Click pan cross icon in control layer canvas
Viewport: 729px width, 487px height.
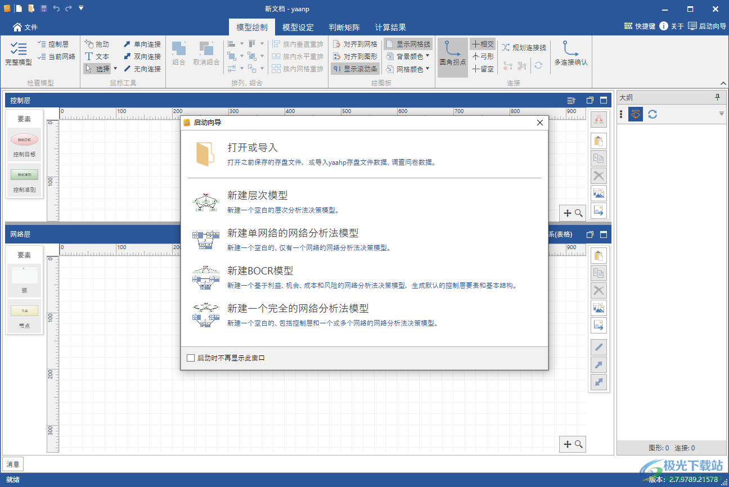pyautogui.click(x=568, y=213)
